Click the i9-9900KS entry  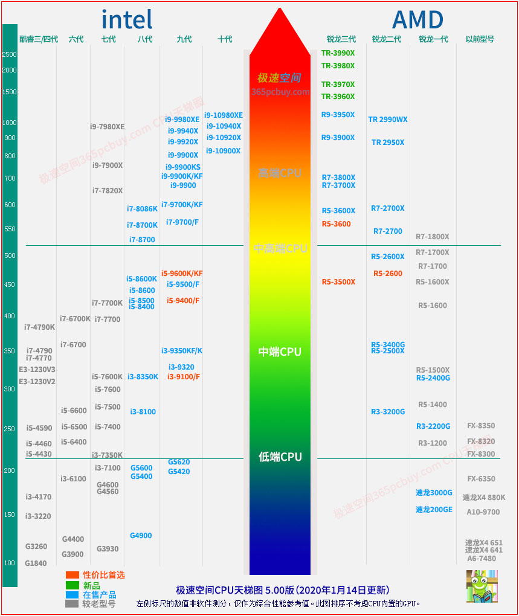[183, 167]
